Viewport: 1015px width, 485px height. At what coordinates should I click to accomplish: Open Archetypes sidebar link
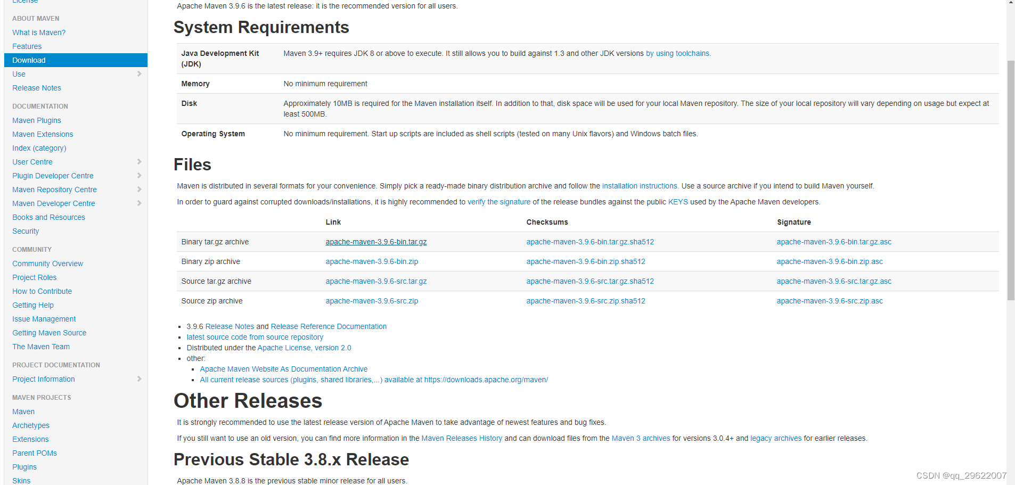31,425
